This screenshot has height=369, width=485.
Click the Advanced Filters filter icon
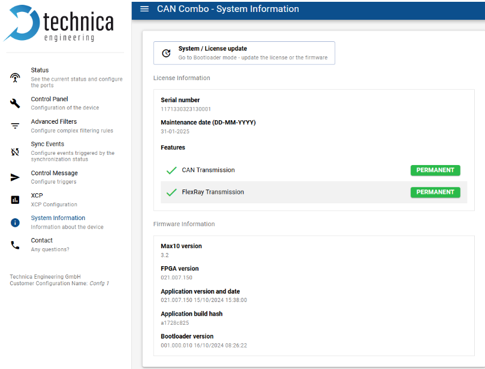(x=16, y=126)
